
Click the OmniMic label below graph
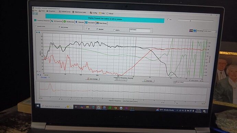tap(44, 77)
